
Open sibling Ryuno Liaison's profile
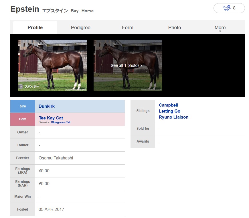click(173, 117)
